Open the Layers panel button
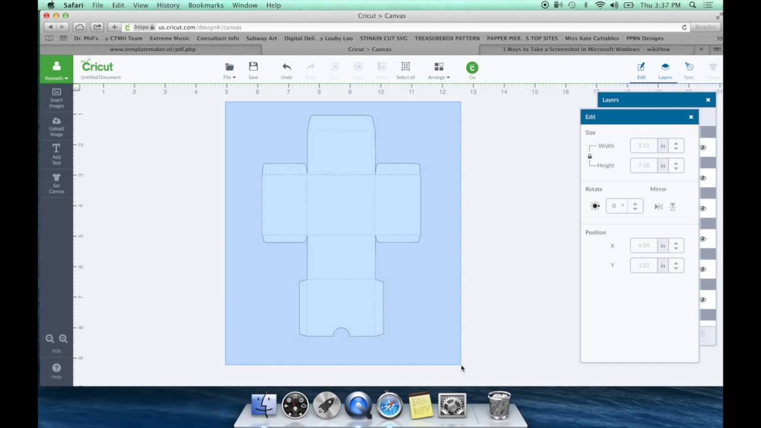The image size is (761, 428). point(665,70)
